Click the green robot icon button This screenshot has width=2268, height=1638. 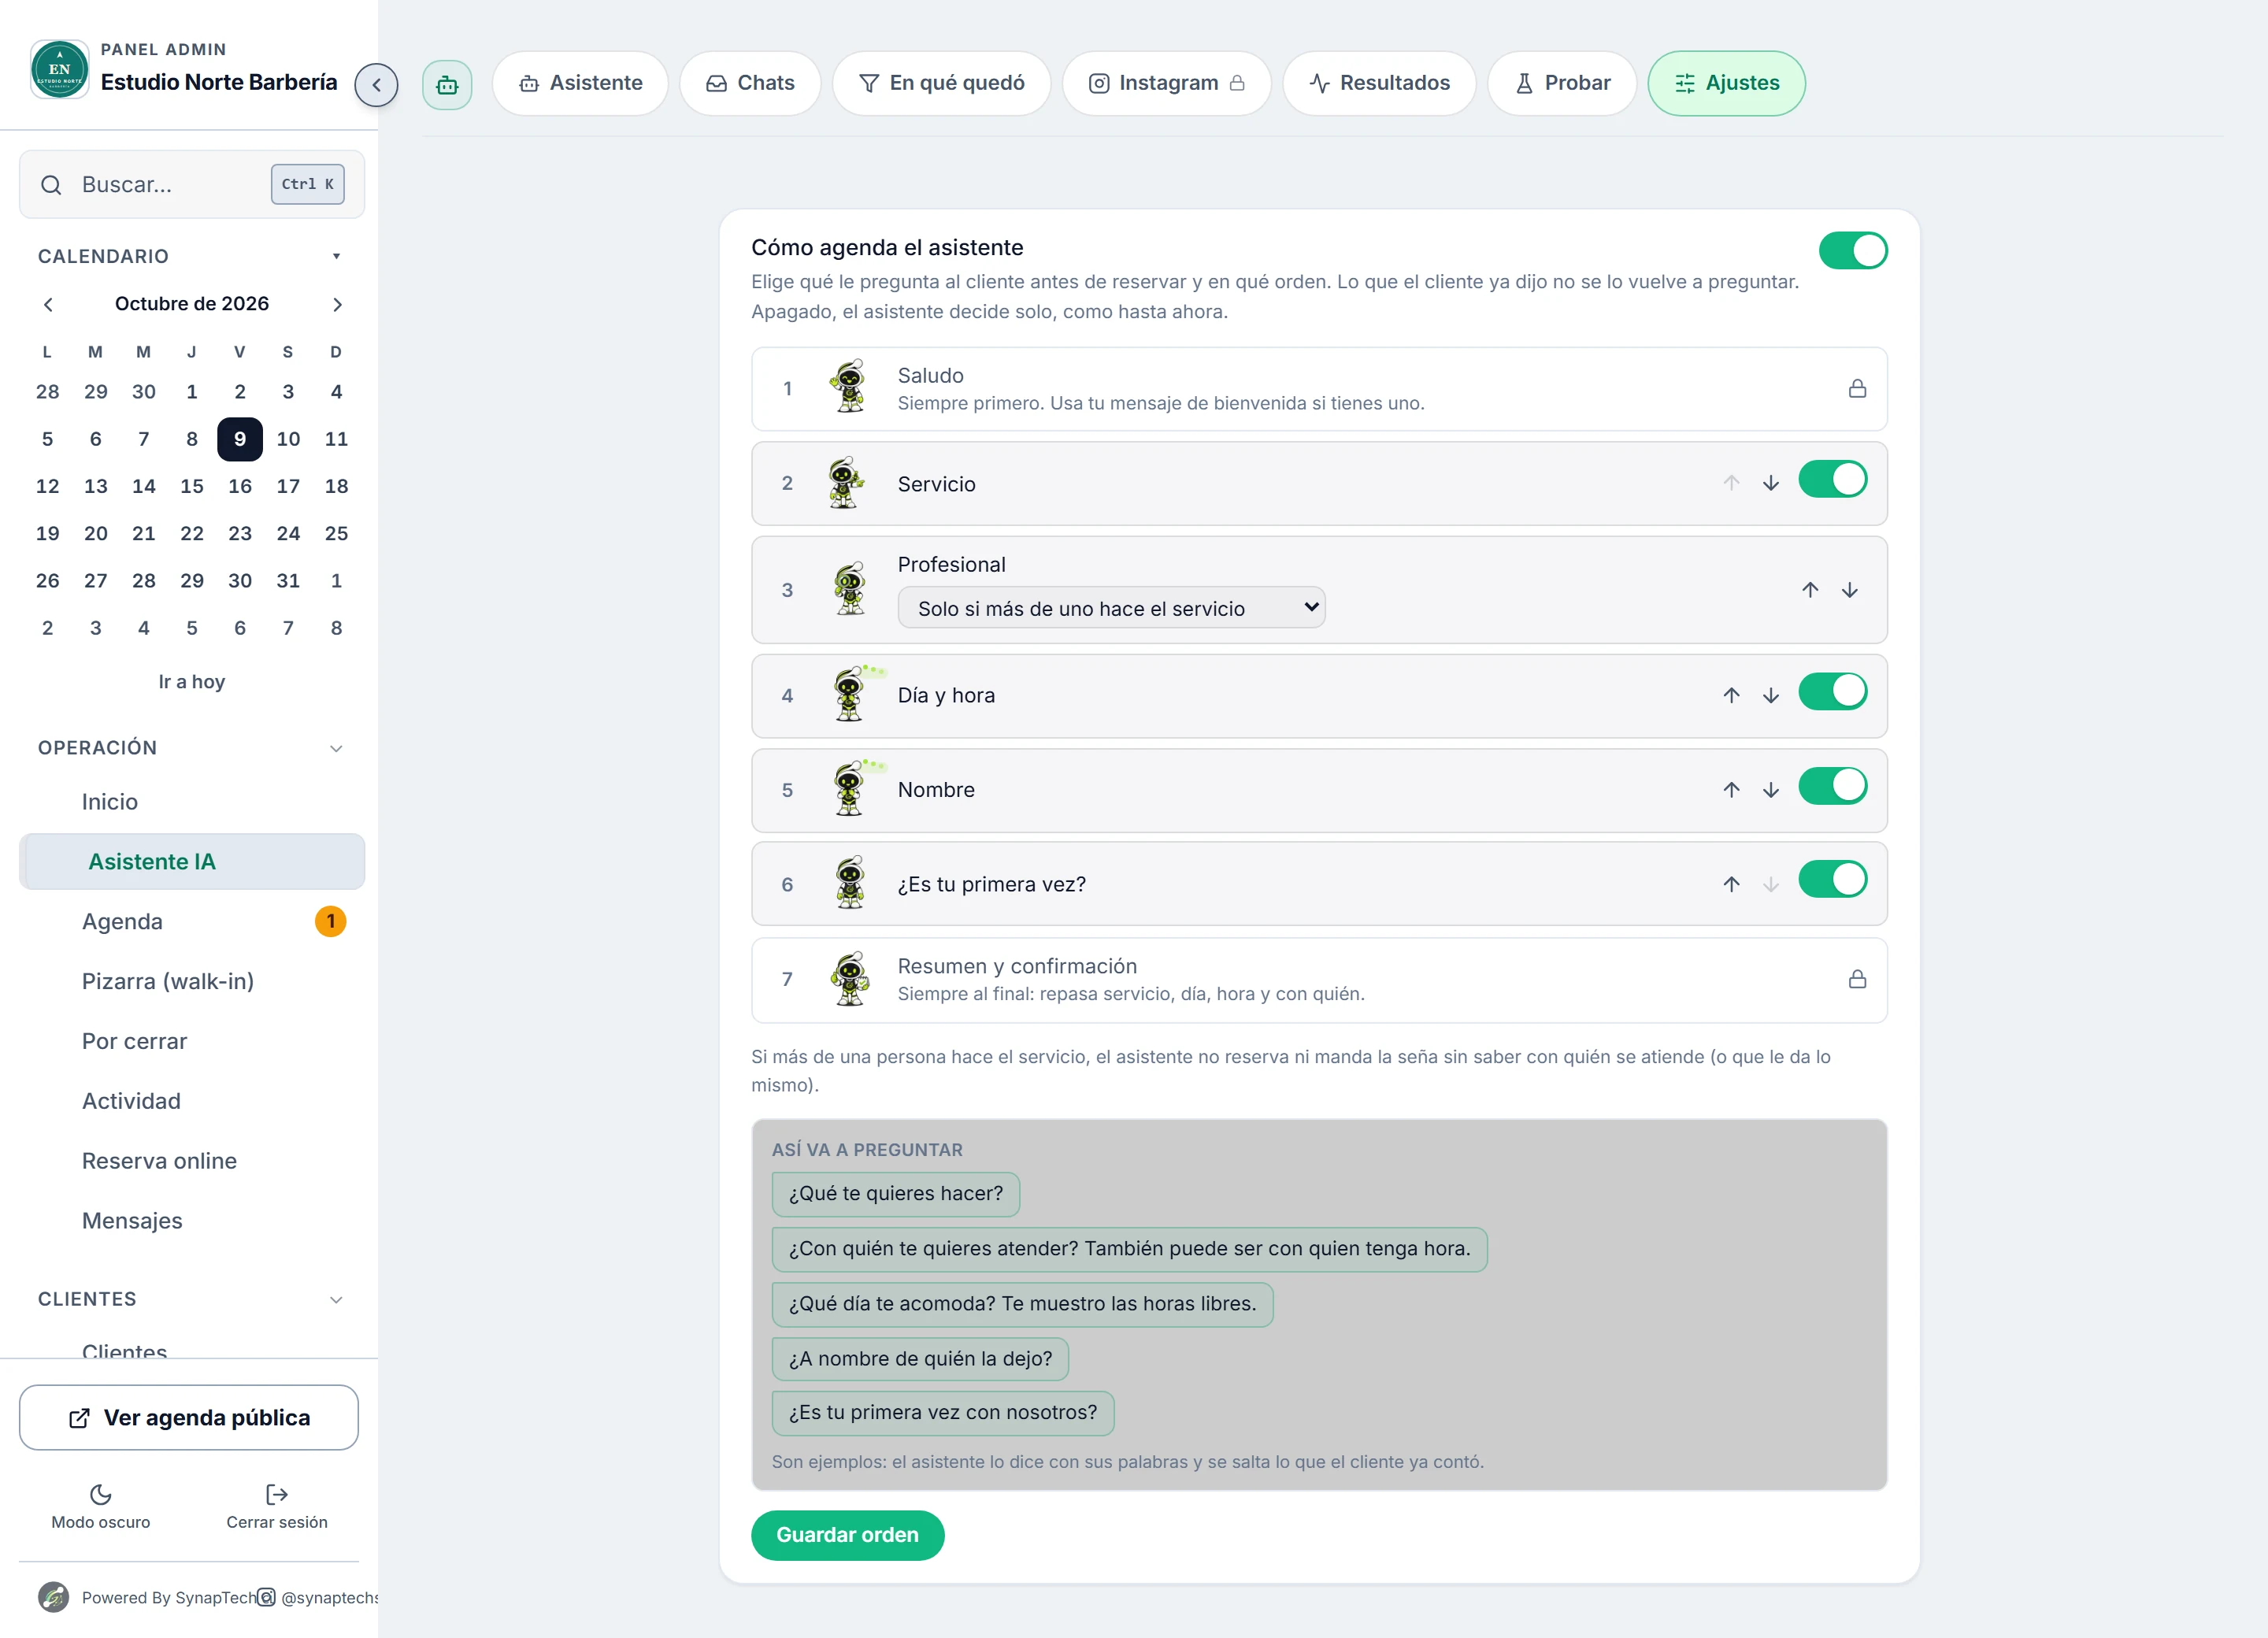(447, 85)
